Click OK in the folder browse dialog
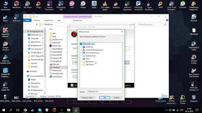202x113 pixels. coord(104,98)
